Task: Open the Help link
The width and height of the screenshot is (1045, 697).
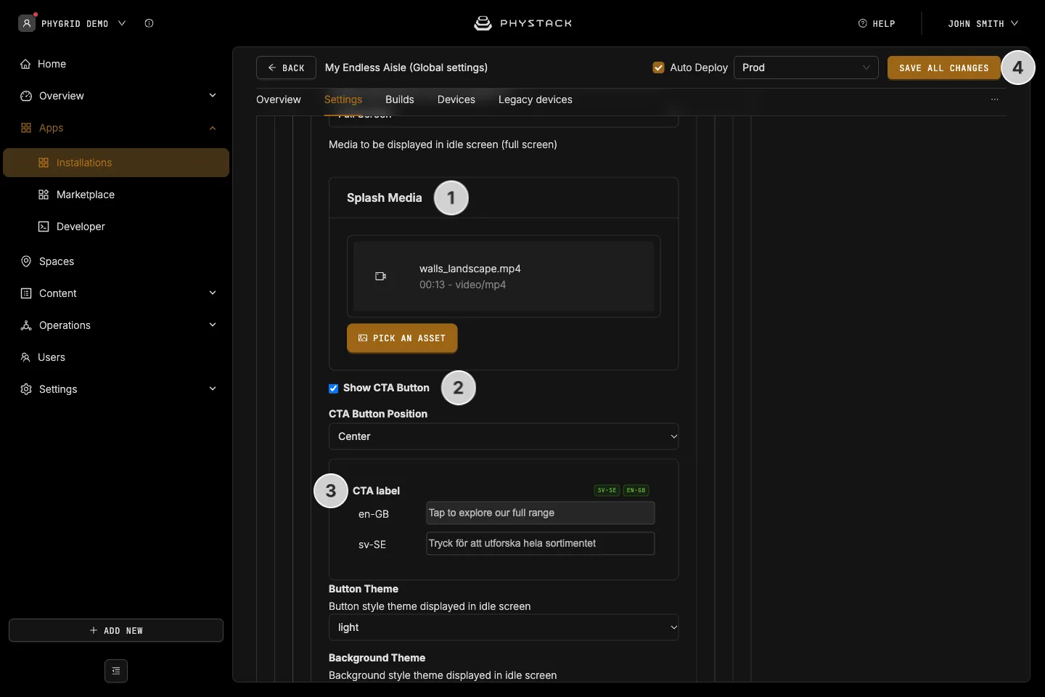Action: [x=877, y=23]
